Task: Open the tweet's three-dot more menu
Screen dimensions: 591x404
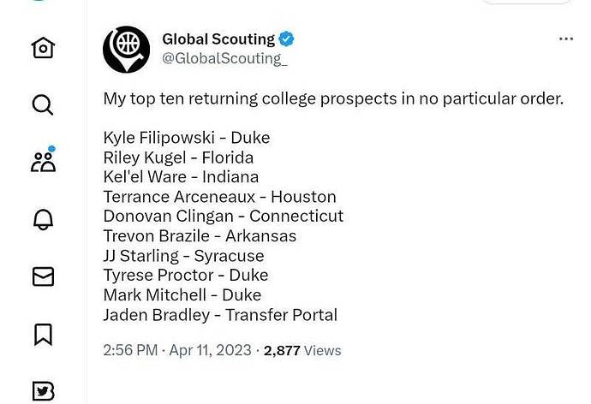Action: (566, 39)
